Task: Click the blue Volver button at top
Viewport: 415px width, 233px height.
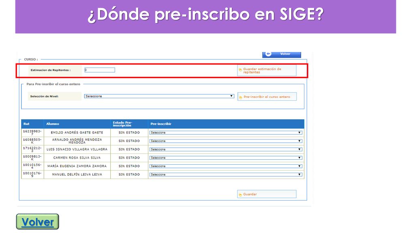Action: 282,54
